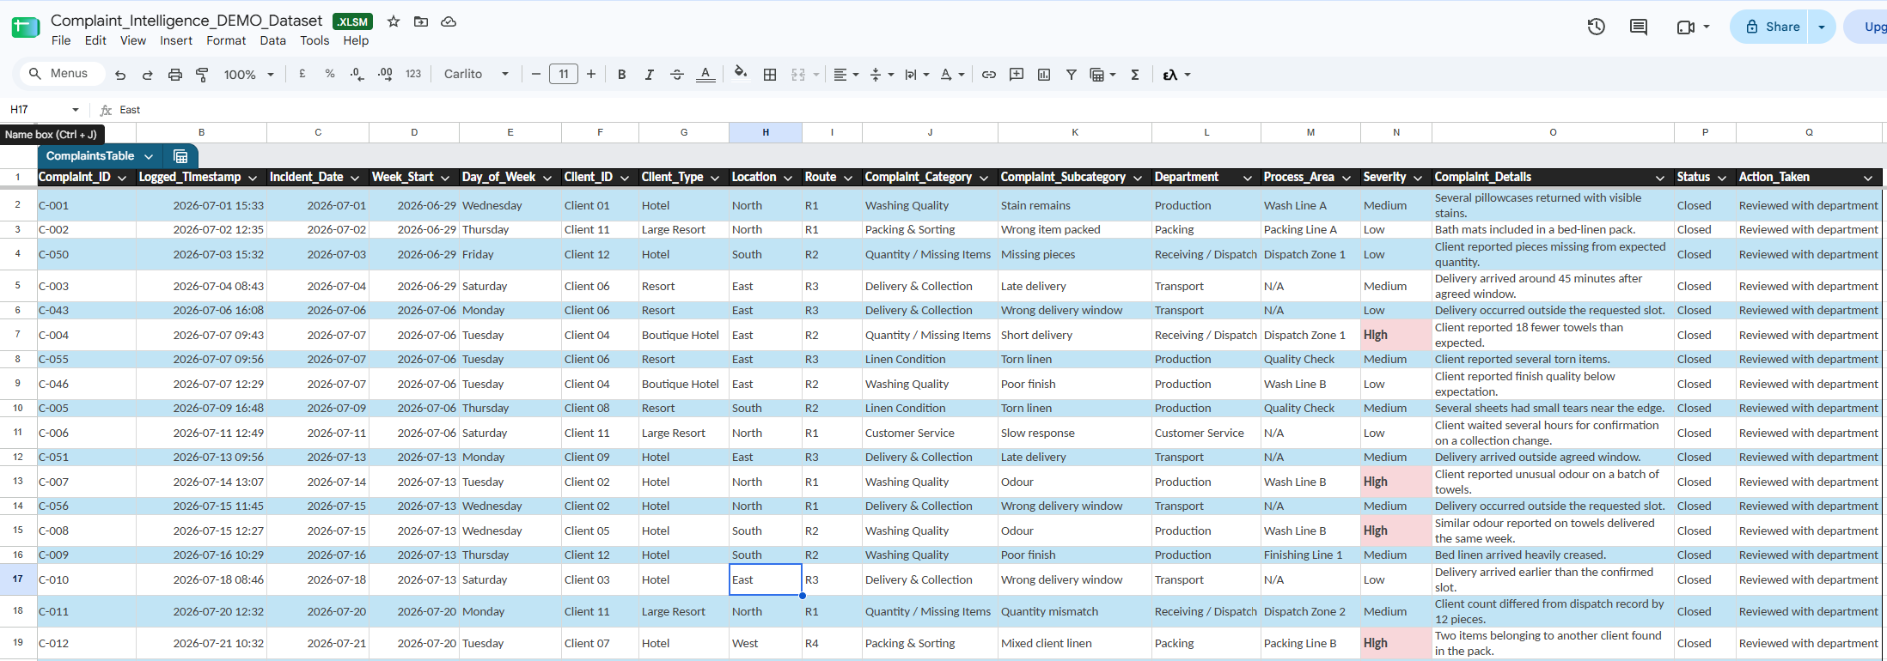Open zoom 100% dropdown

248,75
